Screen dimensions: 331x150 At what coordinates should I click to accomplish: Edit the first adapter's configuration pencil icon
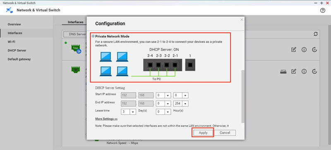point(294,50)
